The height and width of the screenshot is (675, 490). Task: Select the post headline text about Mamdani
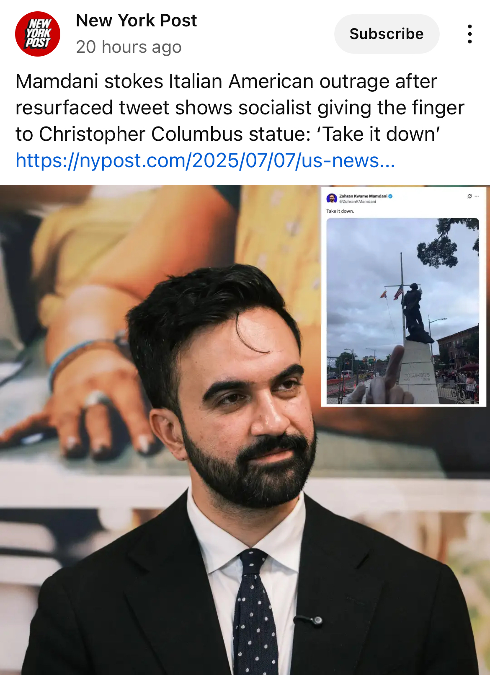[x=240, y=108]
